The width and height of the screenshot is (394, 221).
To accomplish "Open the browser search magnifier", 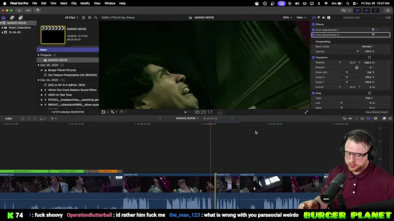I will [x=96, y=17].
